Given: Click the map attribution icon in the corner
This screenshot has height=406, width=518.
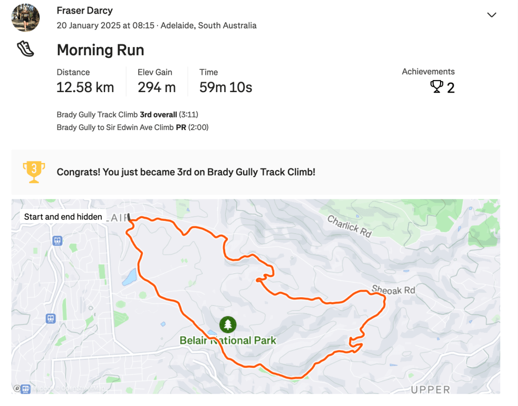Looking at the screenshot, I should click(x=18, y=389).
